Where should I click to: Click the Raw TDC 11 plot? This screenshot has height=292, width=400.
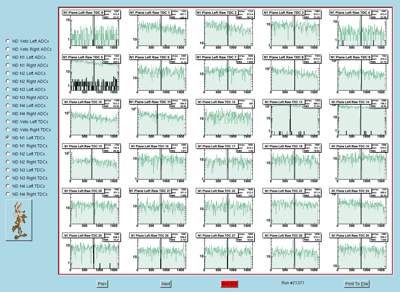pyautogui.click(x=158, y=119)
